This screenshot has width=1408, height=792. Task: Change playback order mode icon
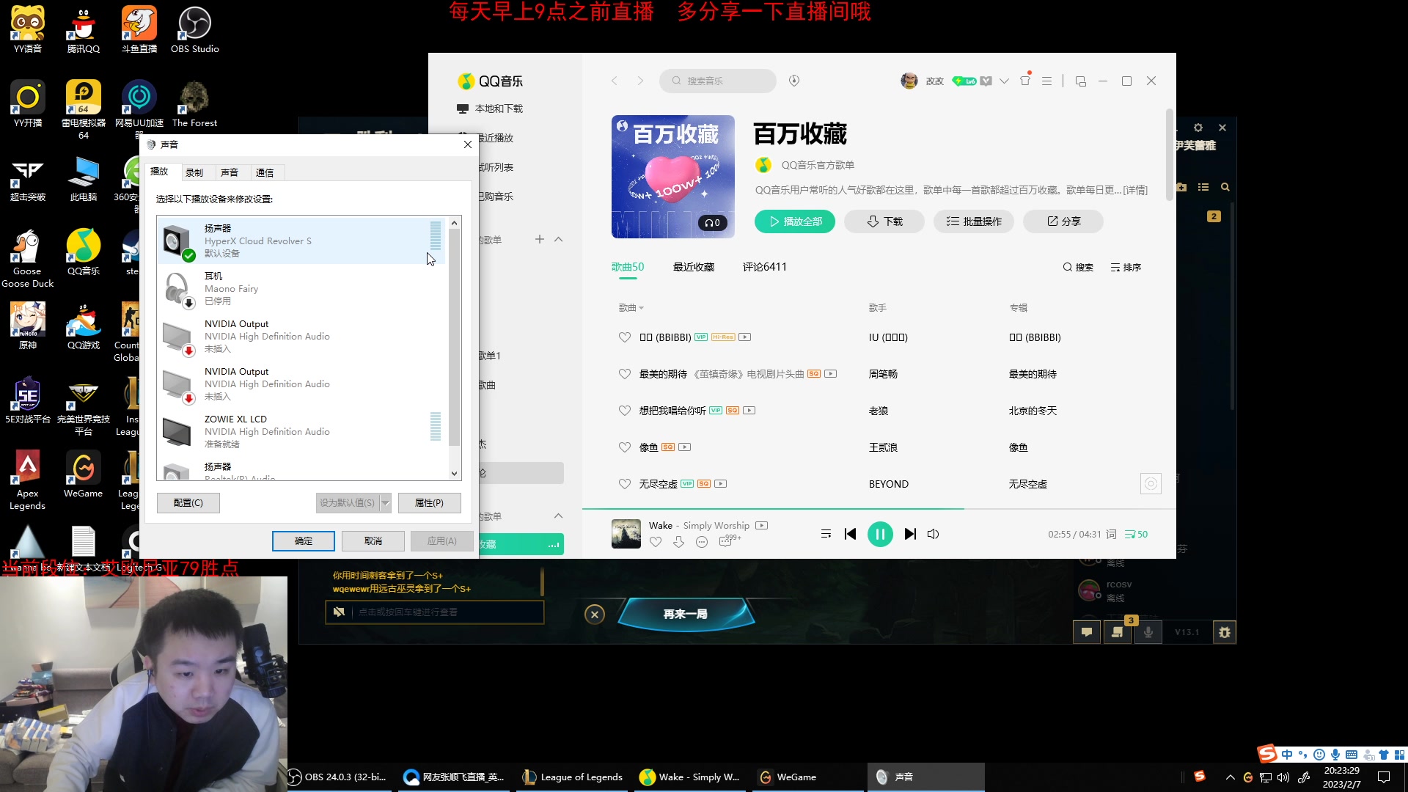(826, 534)
